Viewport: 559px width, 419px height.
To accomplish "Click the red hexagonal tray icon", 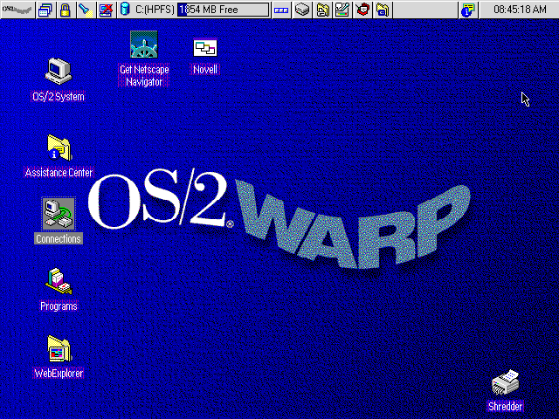I will (362, 10).
